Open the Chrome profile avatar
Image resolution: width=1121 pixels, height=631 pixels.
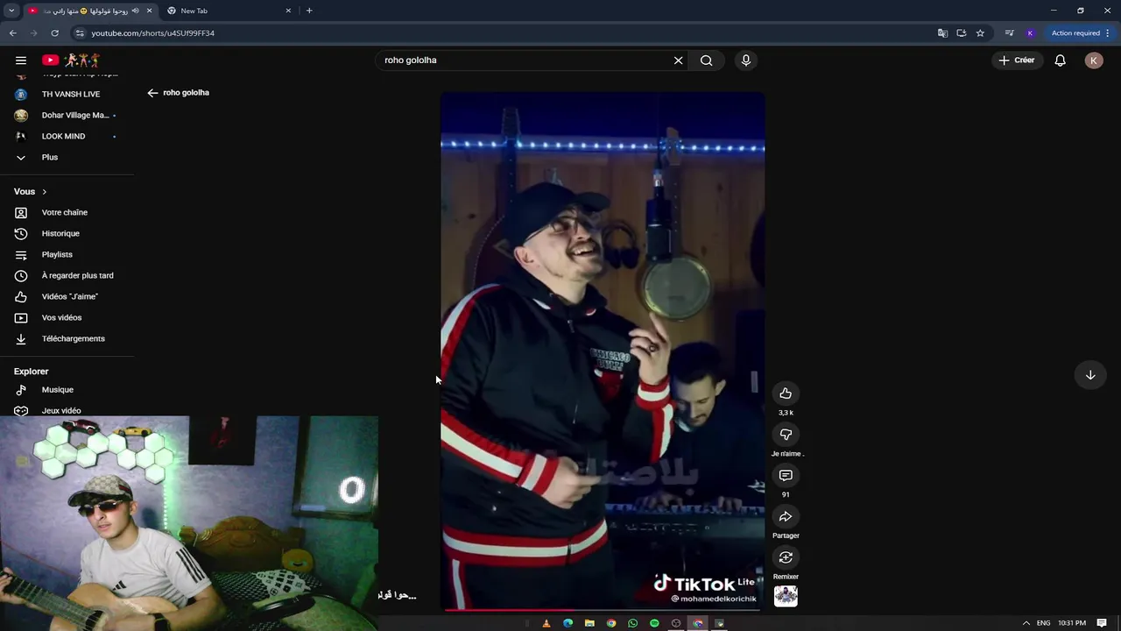point(1030,33)
